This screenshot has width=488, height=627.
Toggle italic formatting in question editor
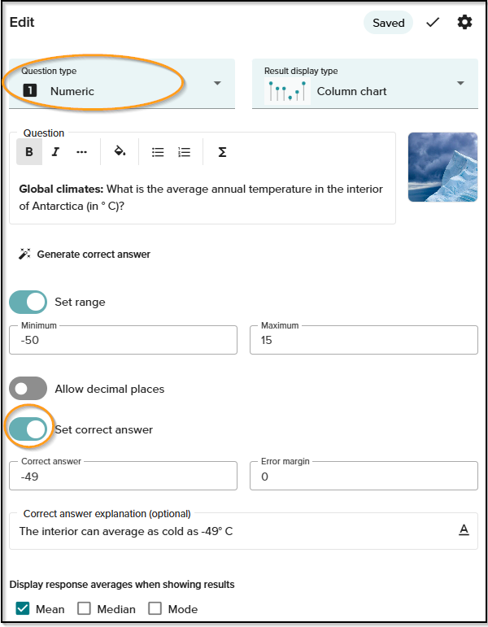click(x=55, y=152)
